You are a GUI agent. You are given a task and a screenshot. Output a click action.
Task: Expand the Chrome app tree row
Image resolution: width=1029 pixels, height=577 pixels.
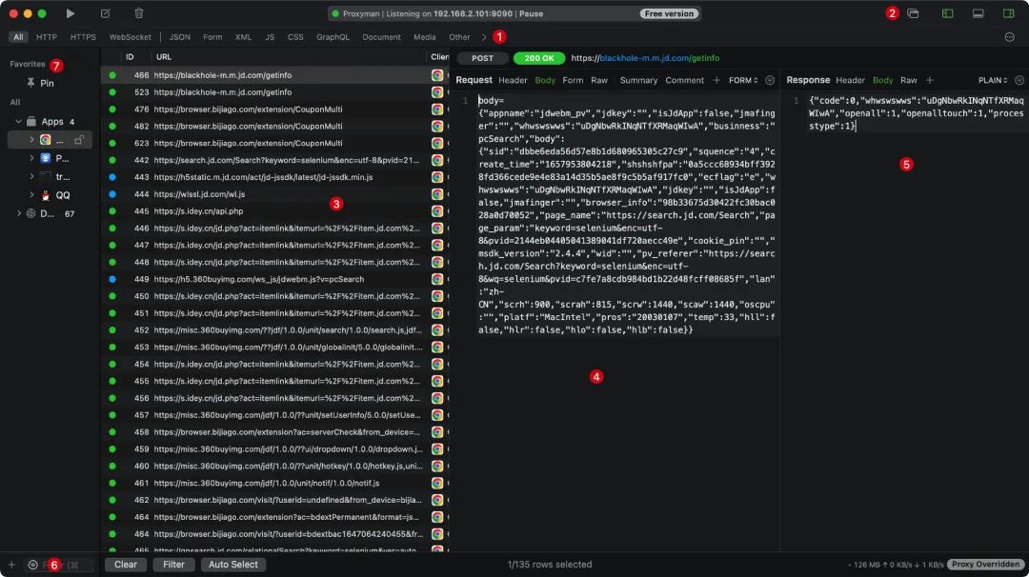[30, 140]
